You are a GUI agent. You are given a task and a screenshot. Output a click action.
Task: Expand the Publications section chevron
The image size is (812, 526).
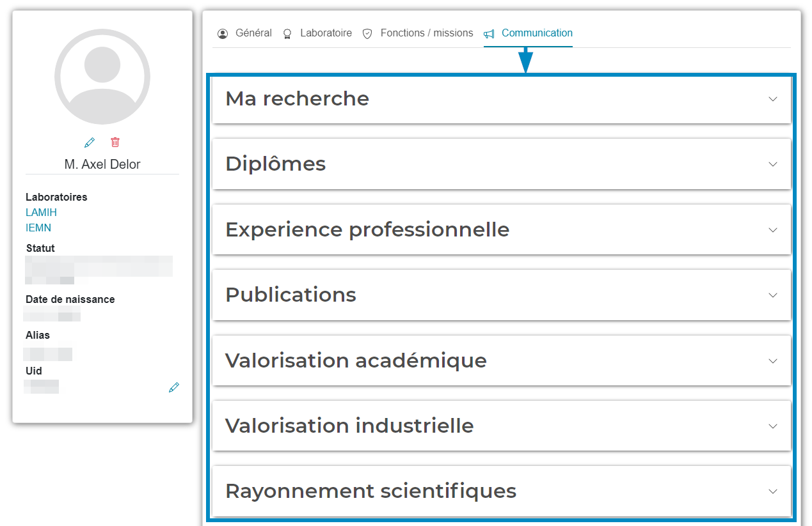773,295
